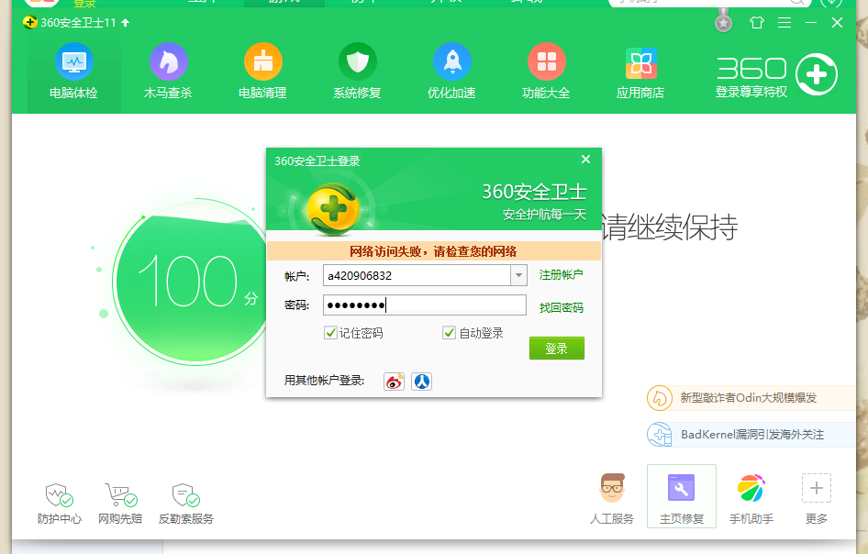Open the 功能大全 all-features tab
Viewport: 868px width, 554px height.
546,72
